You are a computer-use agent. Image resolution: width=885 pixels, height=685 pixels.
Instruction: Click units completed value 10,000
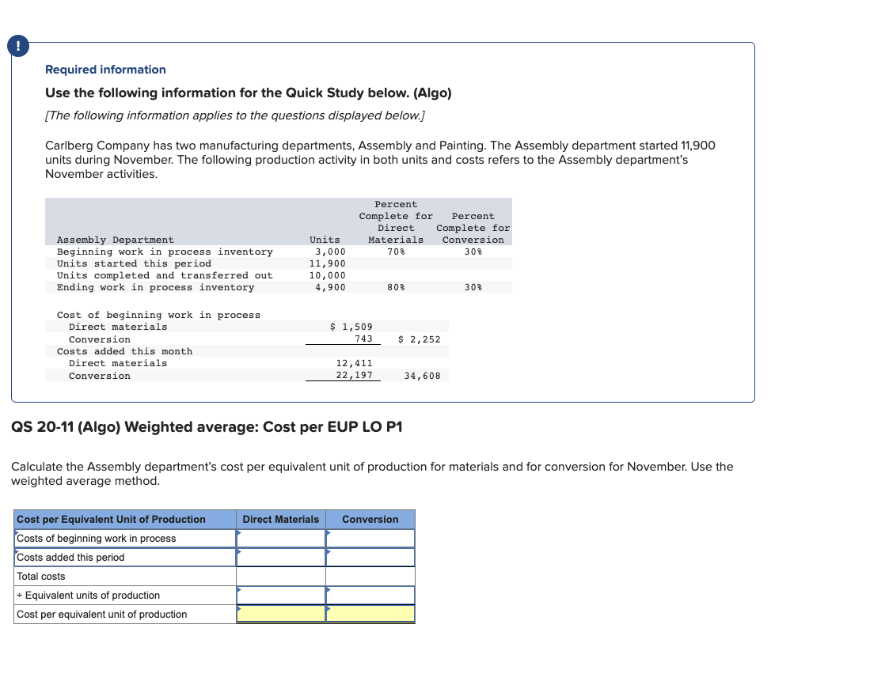[x=328, y=275]
